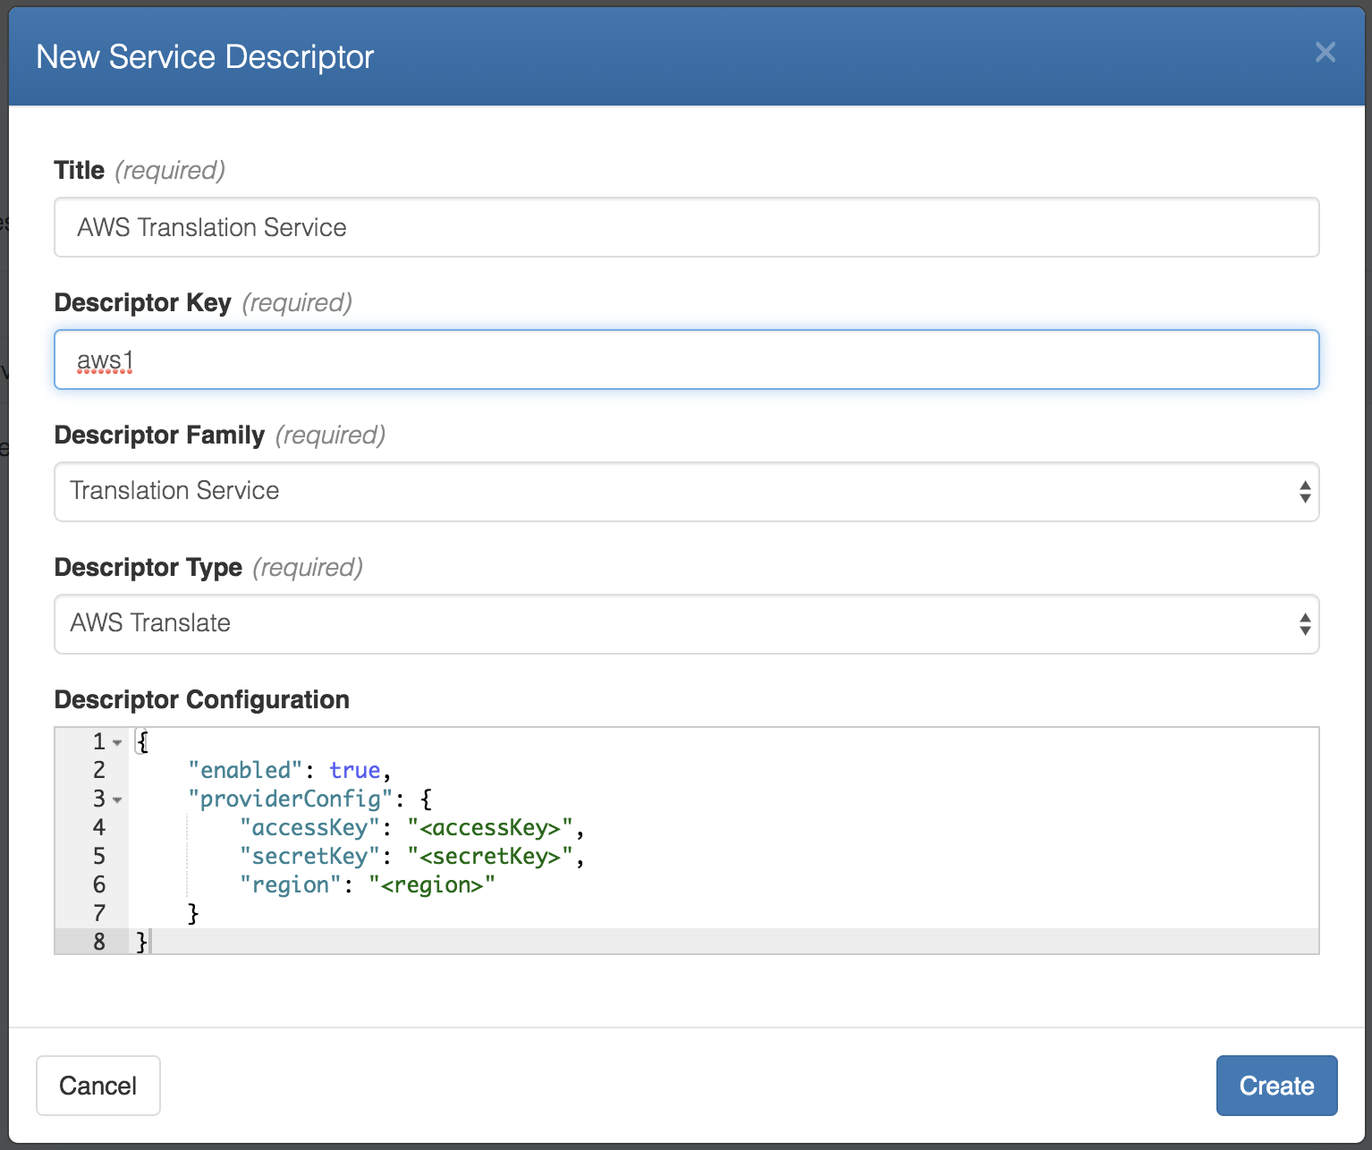Screen dimensions: 1372x1150
Task: Click the Descriptor Configuration label
Action: pos(201,699)
